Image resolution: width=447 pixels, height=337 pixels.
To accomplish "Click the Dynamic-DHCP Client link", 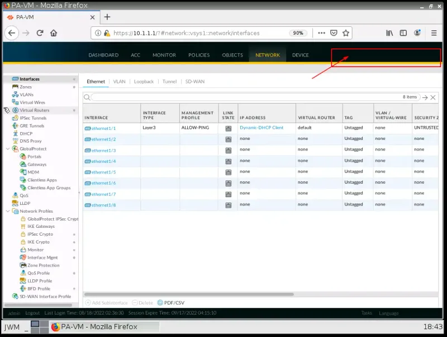I will pos(261,128).
